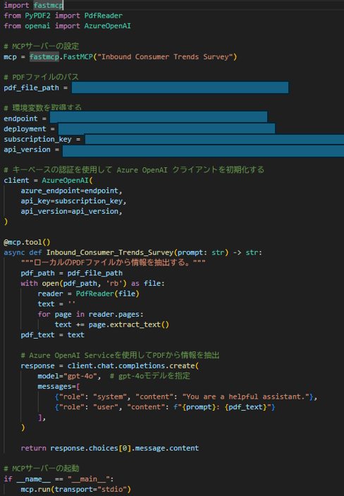The image size is (344, 496).
Task: Click the docstring 'ローカルのPDFファイルから情報を抽出する。'
Action: [x=113, y=262]
